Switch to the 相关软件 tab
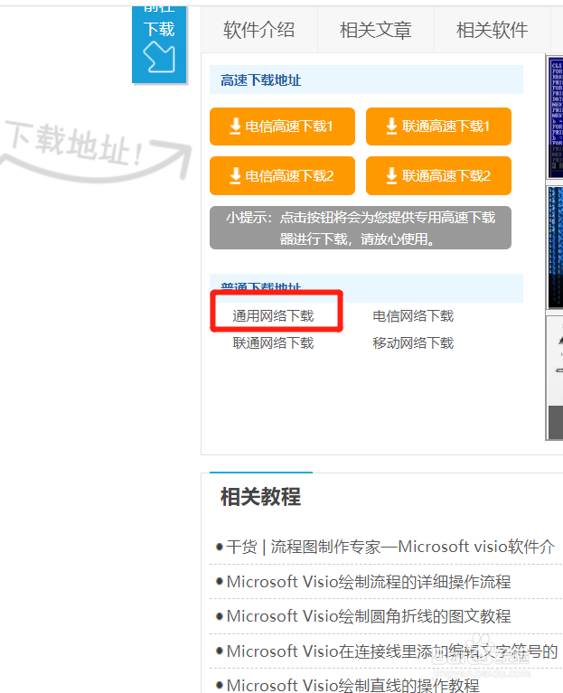 tap(492, 30)
